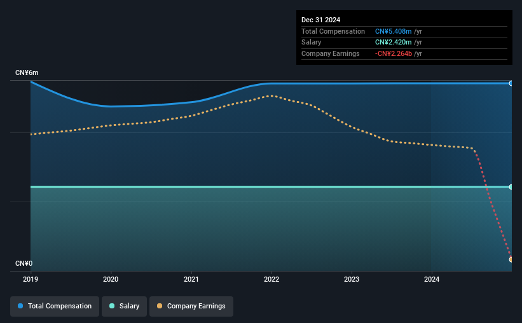The height and width of the screenshot is (323, 522).
Task: Click the -CN¥2.264b company earnings value
Action: 393,53
